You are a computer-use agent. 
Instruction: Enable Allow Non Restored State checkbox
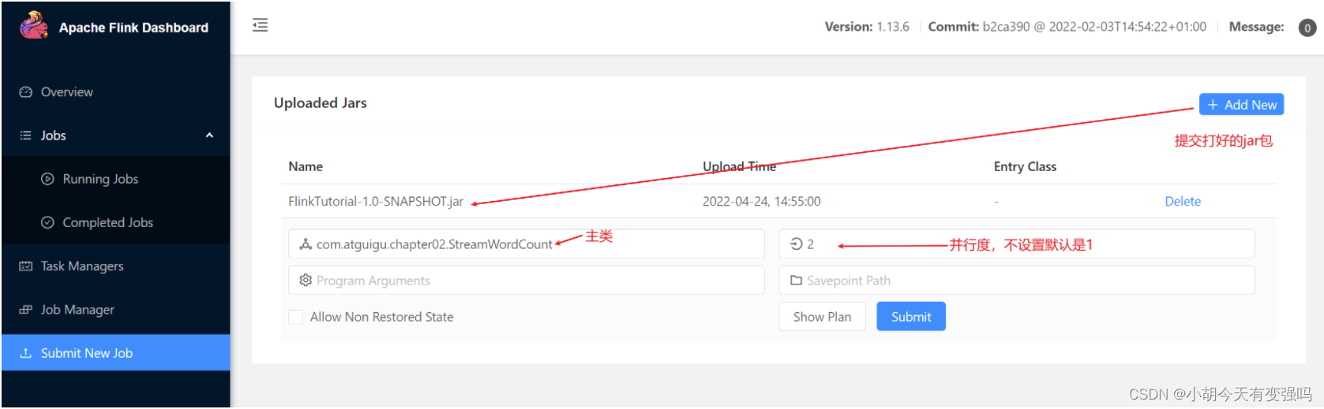295,317
